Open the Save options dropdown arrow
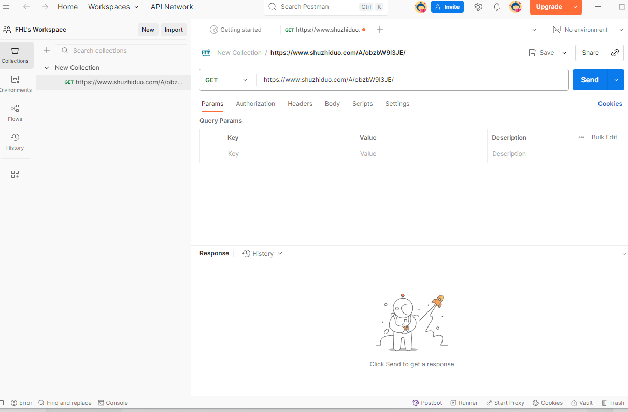The image size is (628, 412). pyautogui.click(x=564, y=53)
